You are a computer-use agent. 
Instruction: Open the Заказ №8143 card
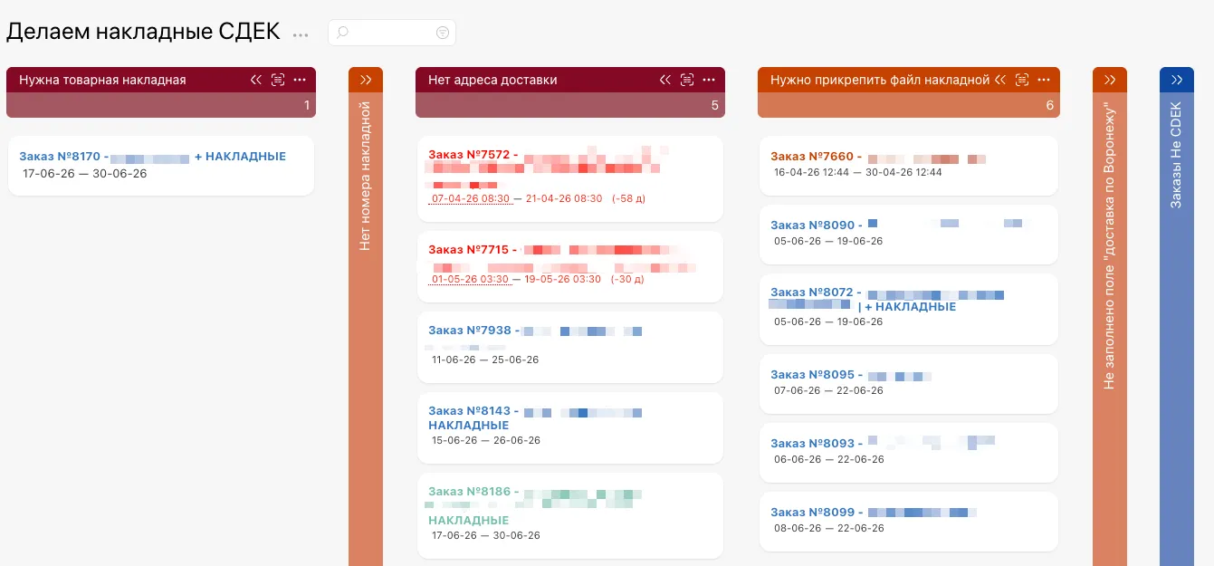(x=570, y=427)
